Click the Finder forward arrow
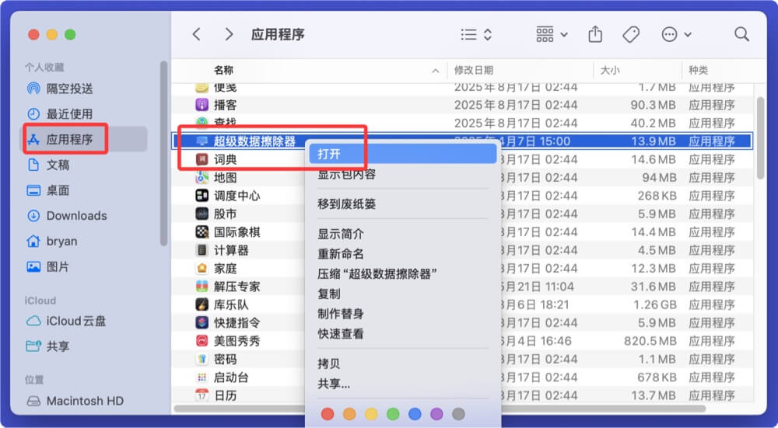The height and width of the screenshot is (428, 778). (229, 34)
